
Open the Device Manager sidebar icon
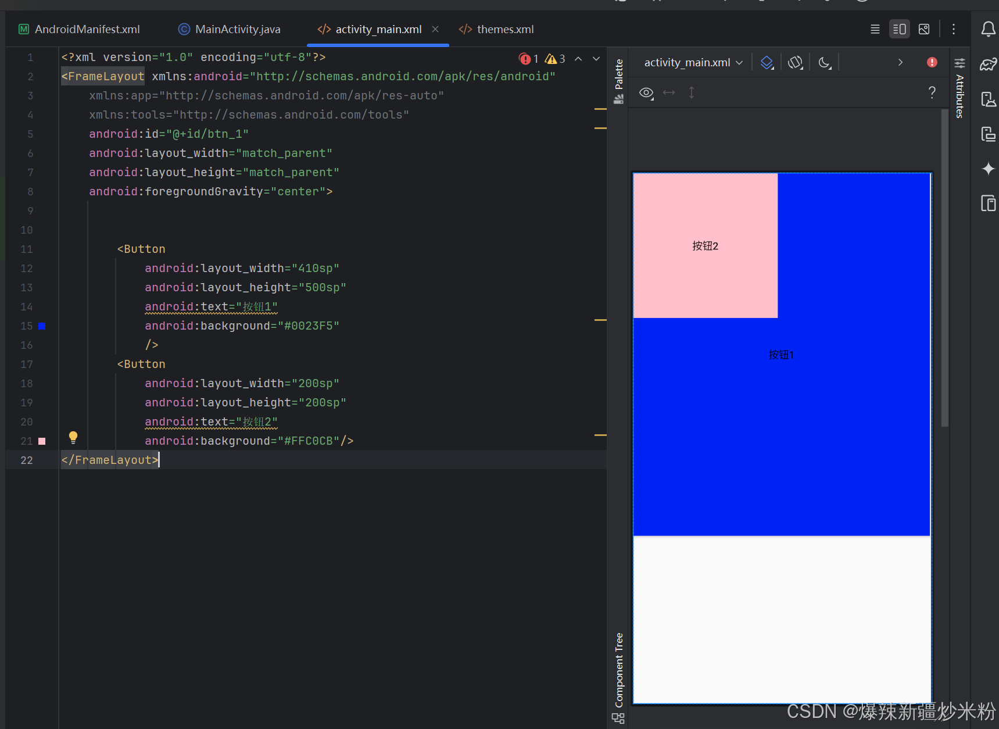[988, 99]
